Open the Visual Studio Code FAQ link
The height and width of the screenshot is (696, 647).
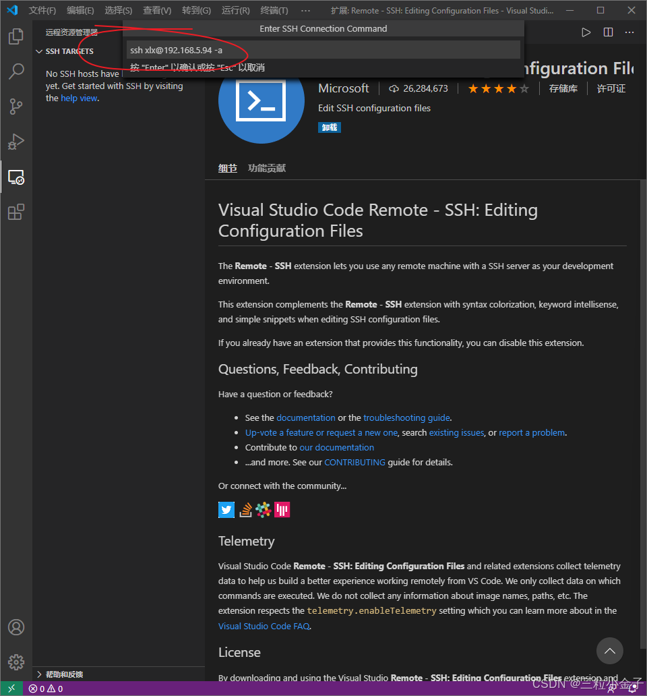[x=264, y=626]
